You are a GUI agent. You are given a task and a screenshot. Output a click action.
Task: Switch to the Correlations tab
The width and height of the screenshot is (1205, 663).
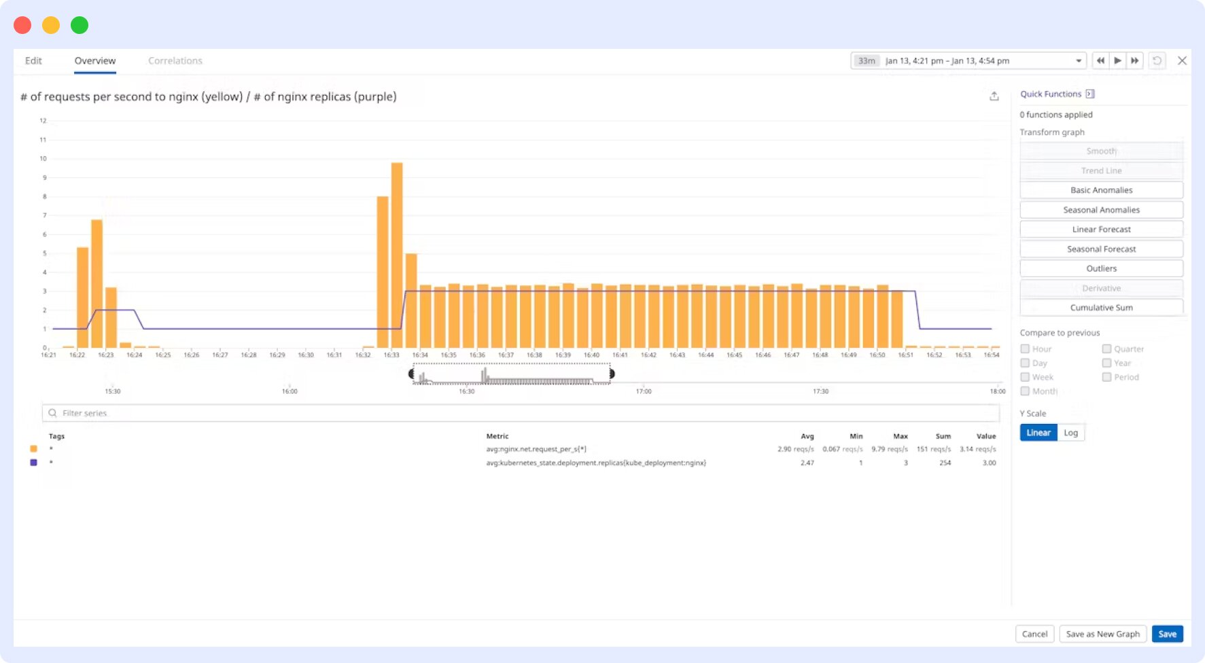tap(175, 60)
